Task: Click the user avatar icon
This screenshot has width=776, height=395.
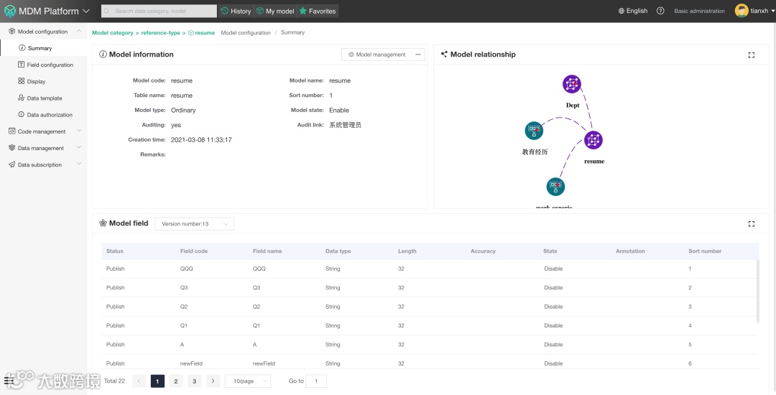Action: [x=742, y=11]
